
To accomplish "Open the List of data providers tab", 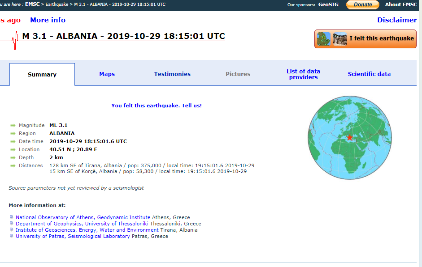I will coord(304,74).
